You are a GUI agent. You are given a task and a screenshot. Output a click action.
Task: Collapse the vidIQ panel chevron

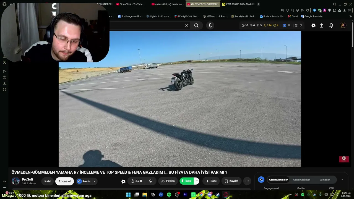pyautogui.click(x=342, y=180)
